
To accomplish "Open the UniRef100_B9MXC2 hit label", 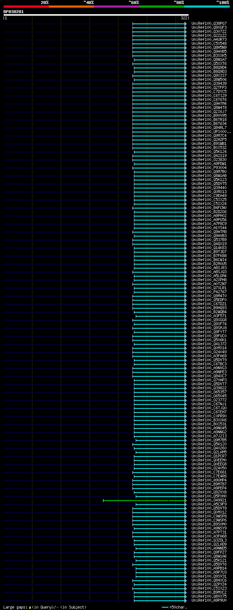I will (x=209, y=593).
